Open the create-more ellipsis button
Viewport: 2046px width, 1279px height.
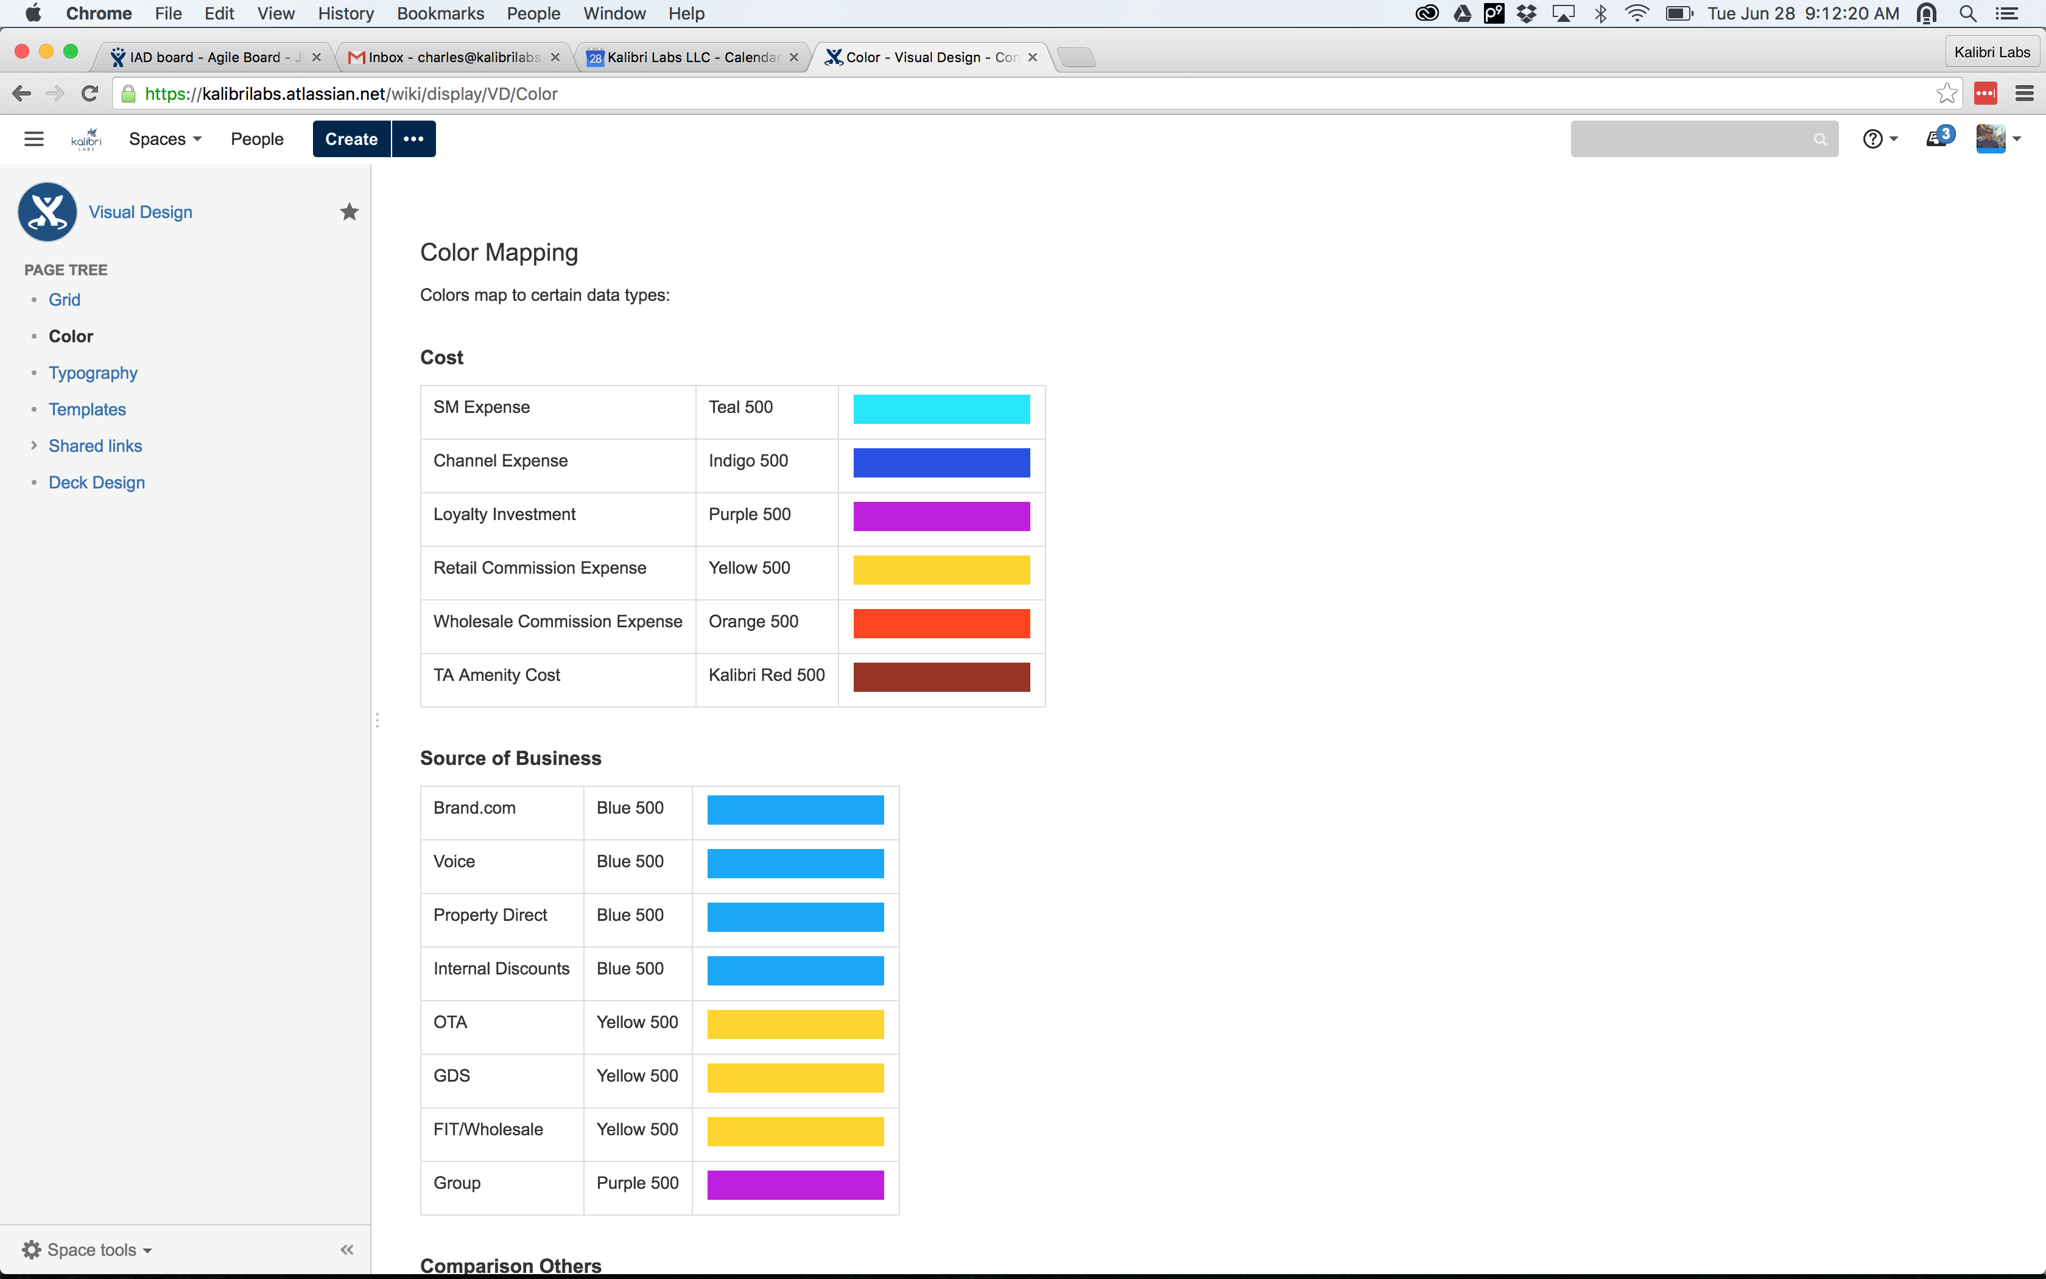pyautogui.click(x=413, y=139)
